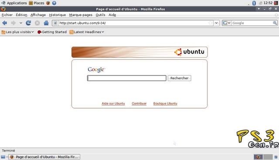
Task: Select the Firefox taskbar window button
Action: [44, 157]
